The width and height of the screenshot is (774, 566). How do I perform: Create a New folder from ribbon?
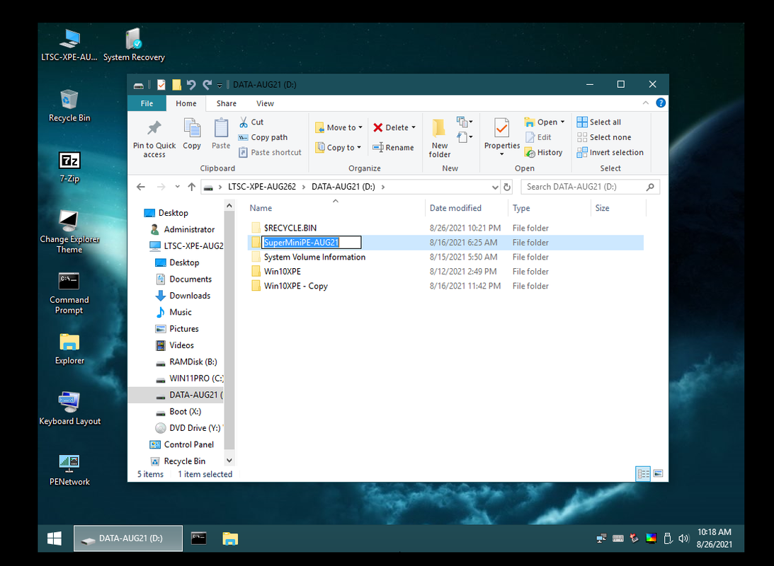(439, 138)
